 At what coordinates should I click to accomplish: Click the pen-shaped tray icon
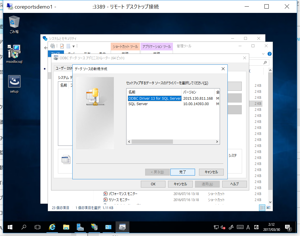point(231,227)
